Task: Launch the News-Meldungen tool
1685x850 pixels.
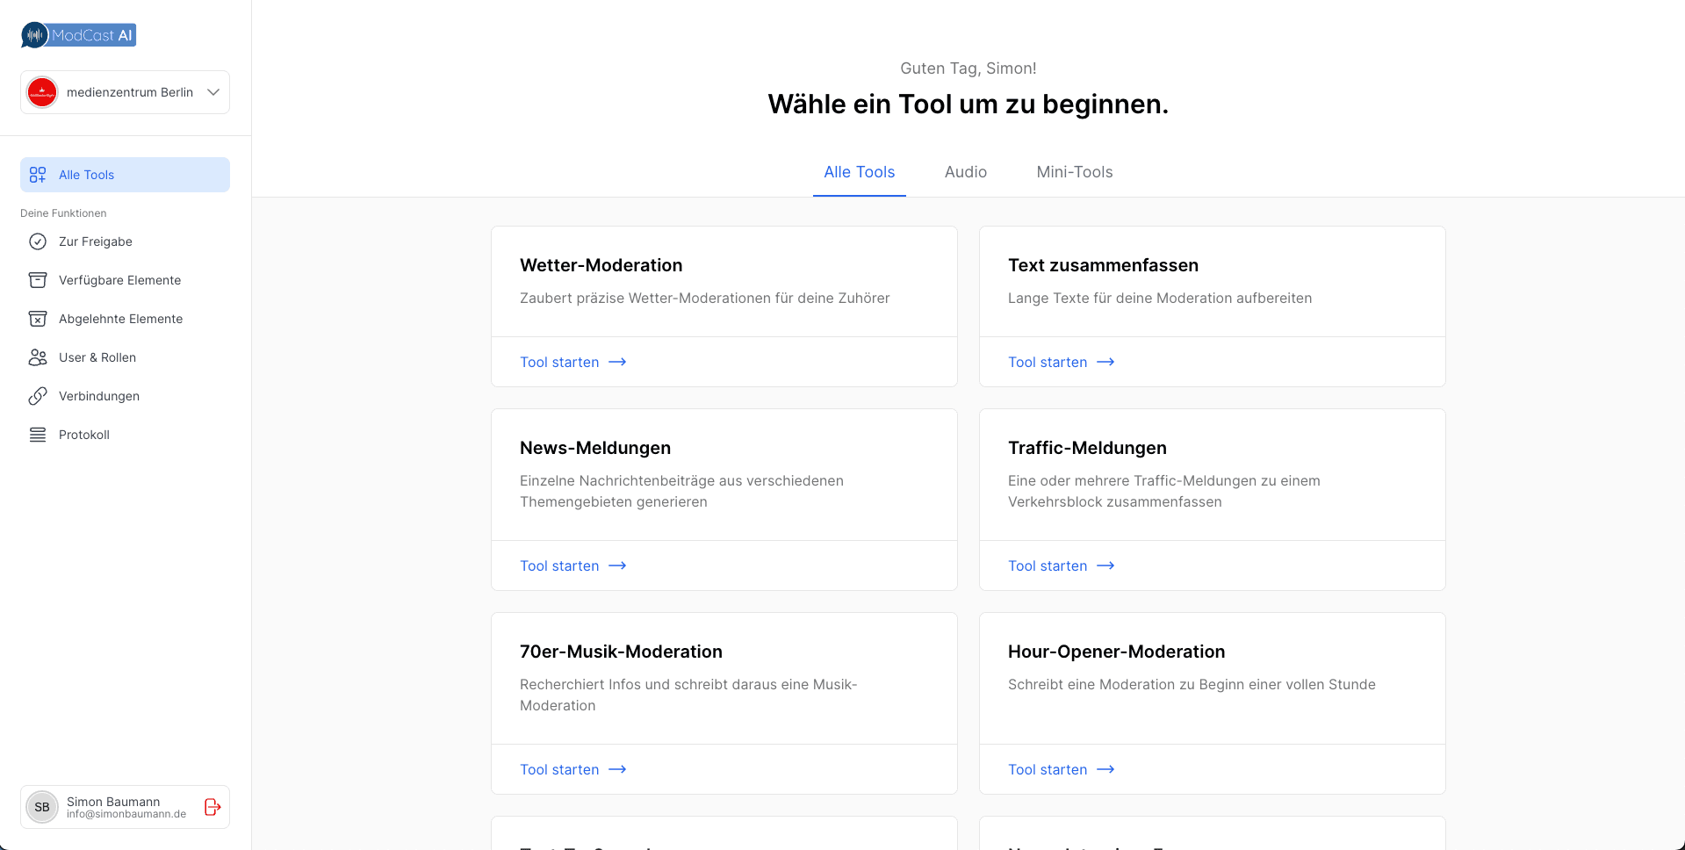Action: click(x=572, y=565)
